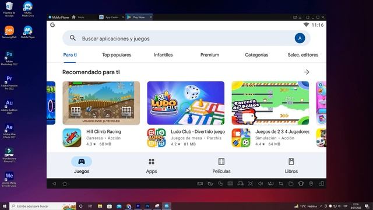This screenshot has width=373, height=210.
Task: Take a screenshot with the capture icon
Action: pos(251,184)
